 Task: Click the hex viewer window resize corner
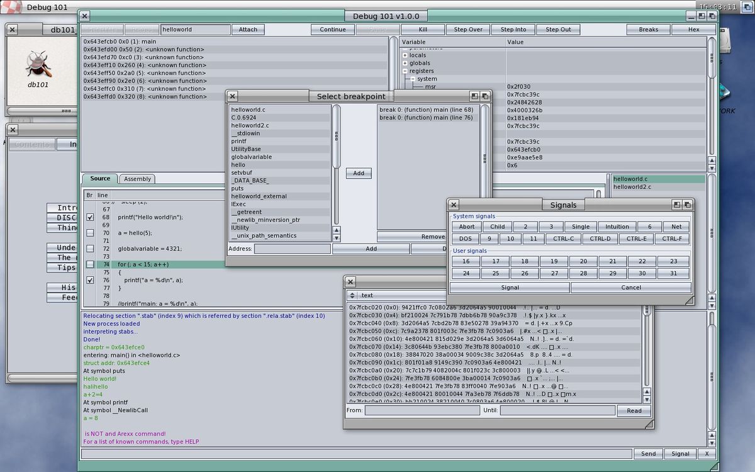649,424
